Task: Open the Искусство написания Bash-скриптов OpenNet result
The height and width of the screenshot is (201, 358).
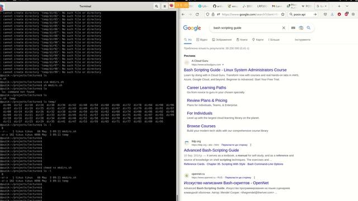Action: (x=226, y=183)
